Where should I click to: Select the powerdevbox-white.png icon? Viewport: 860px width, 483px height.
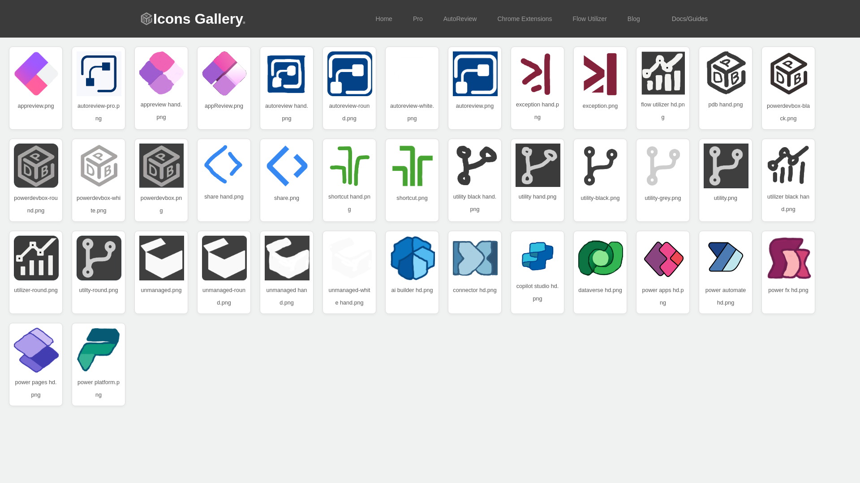click(x=99, y=166)
